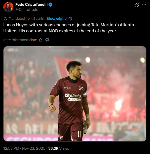View the 33.3K Views count
The width and height of the screenshot is (150, 154).
coord(58,148)
